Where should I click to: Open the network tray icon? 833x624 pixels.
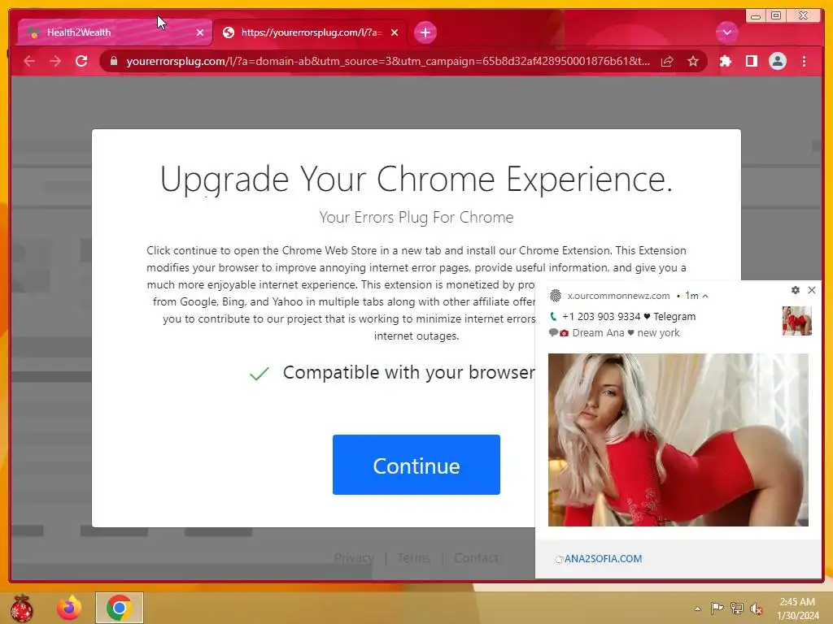tap(736, 608)
